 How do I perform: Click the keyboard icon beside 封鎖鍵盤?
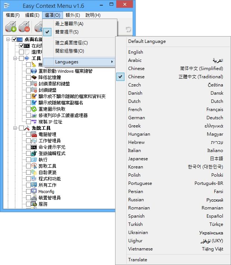point(34,90)
